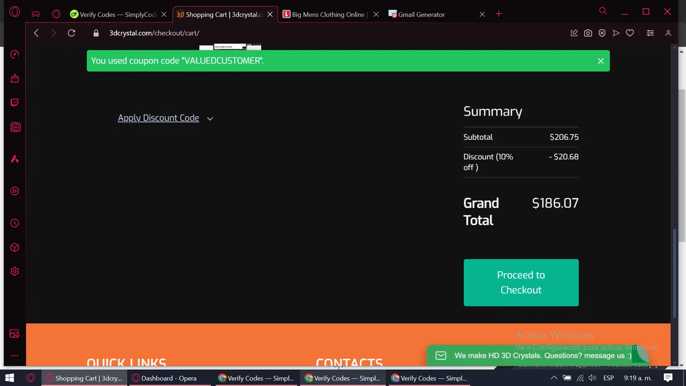686x386 pixels.
Task: Open GX Control speedometer sidebar icon
Action: (15, 54)
